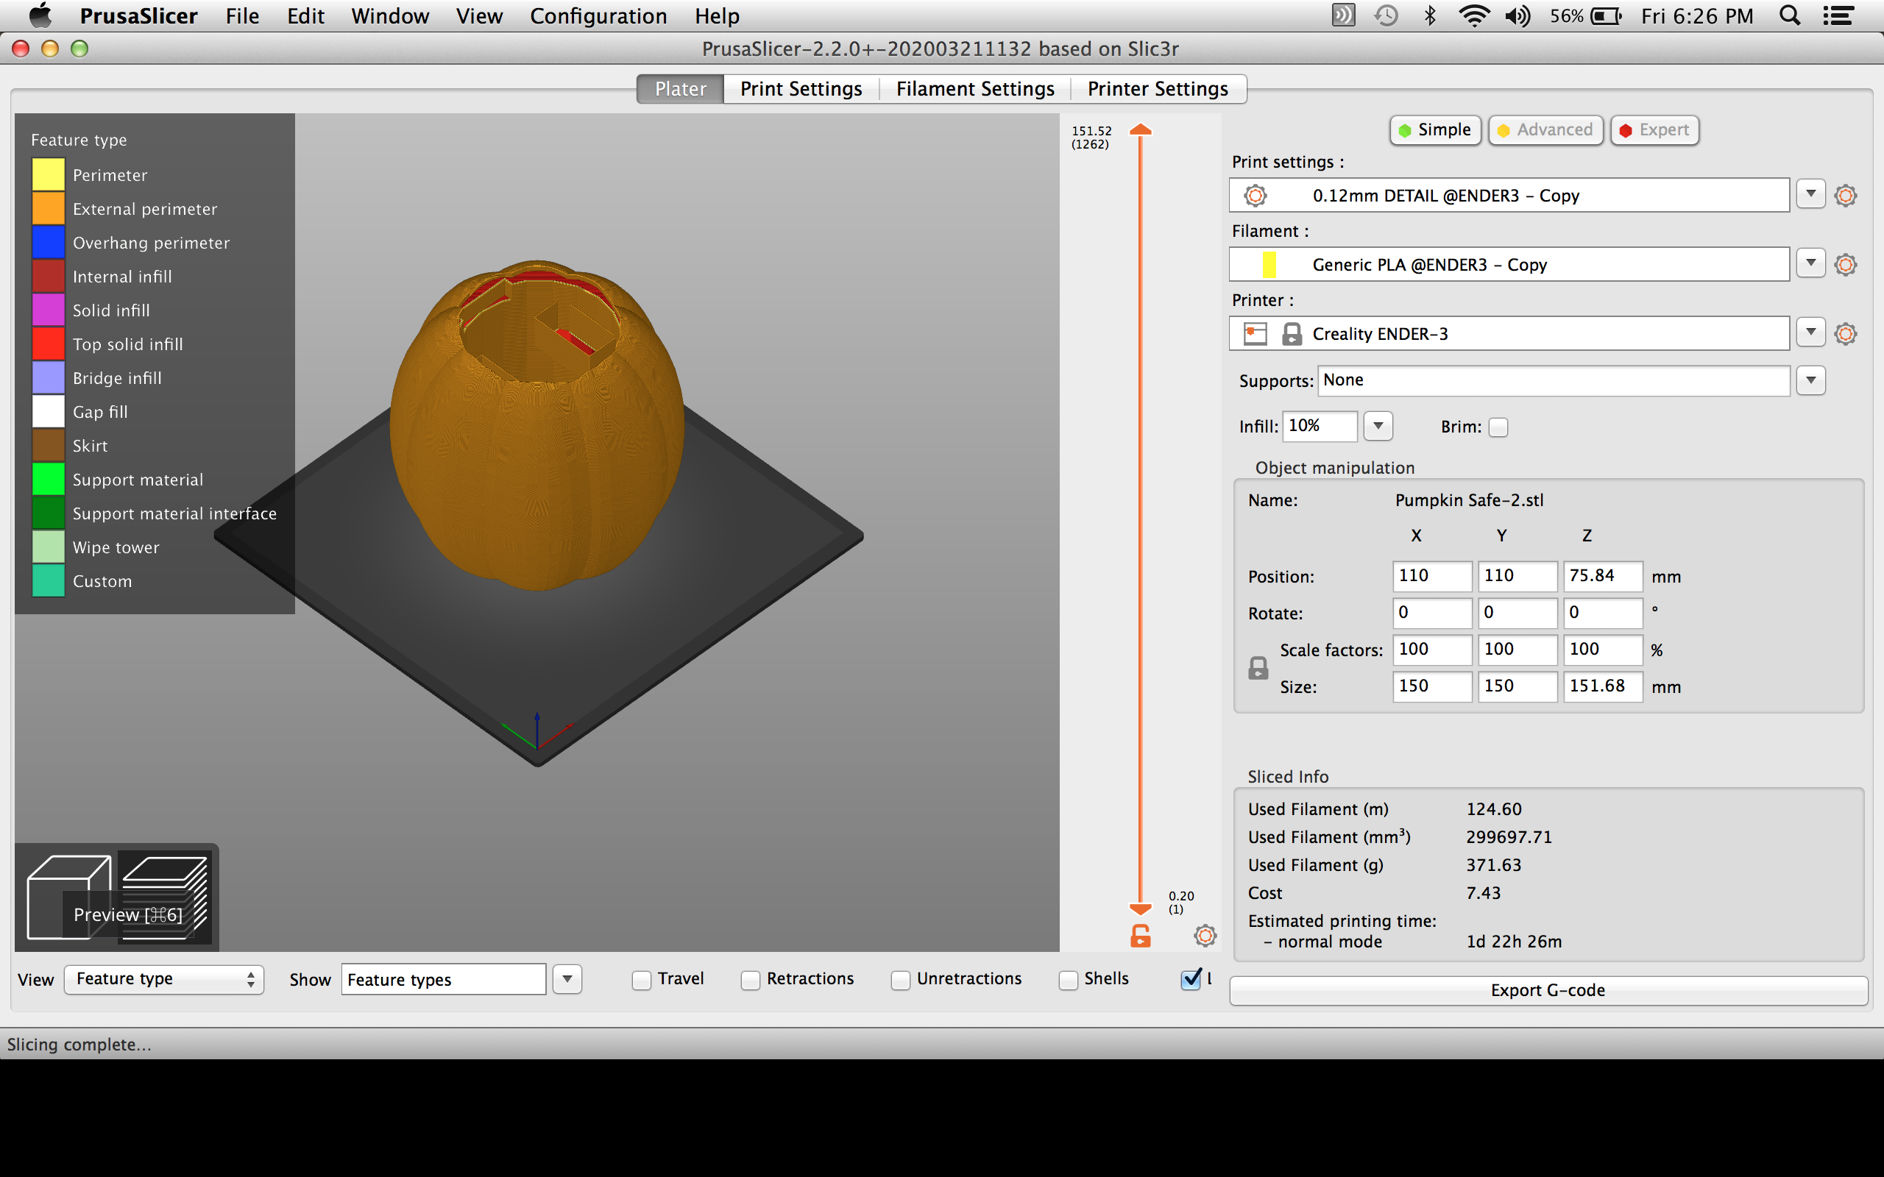Open the Edit menu

coord(305,15)
